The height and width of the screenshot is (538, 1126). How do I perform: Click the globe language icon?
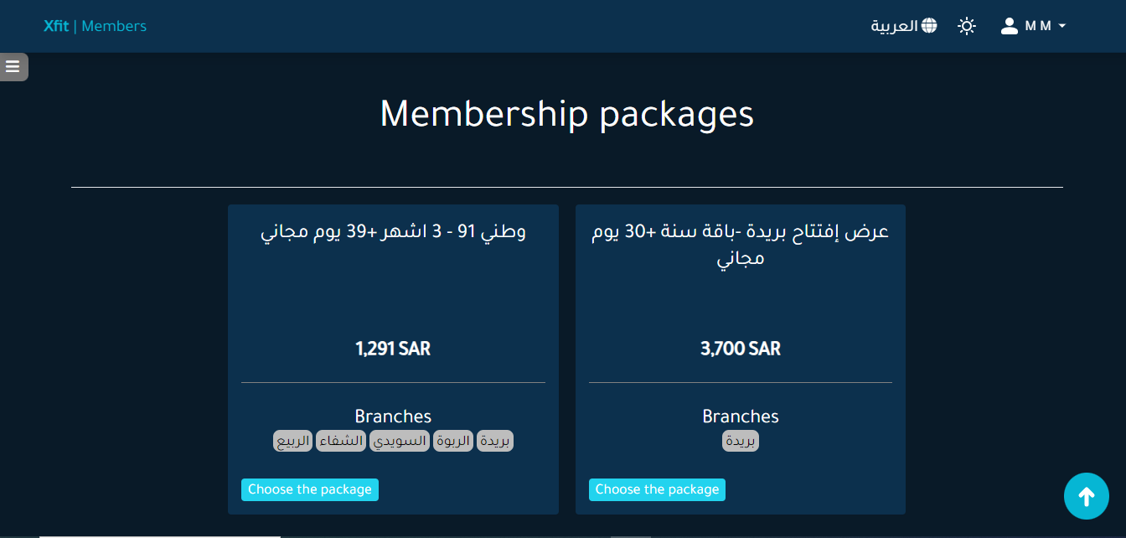[x=929, y=26]
